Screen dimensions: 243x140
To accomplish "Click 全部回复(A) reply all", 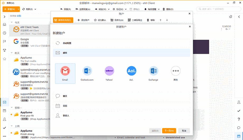I will (x=83, y=9).
